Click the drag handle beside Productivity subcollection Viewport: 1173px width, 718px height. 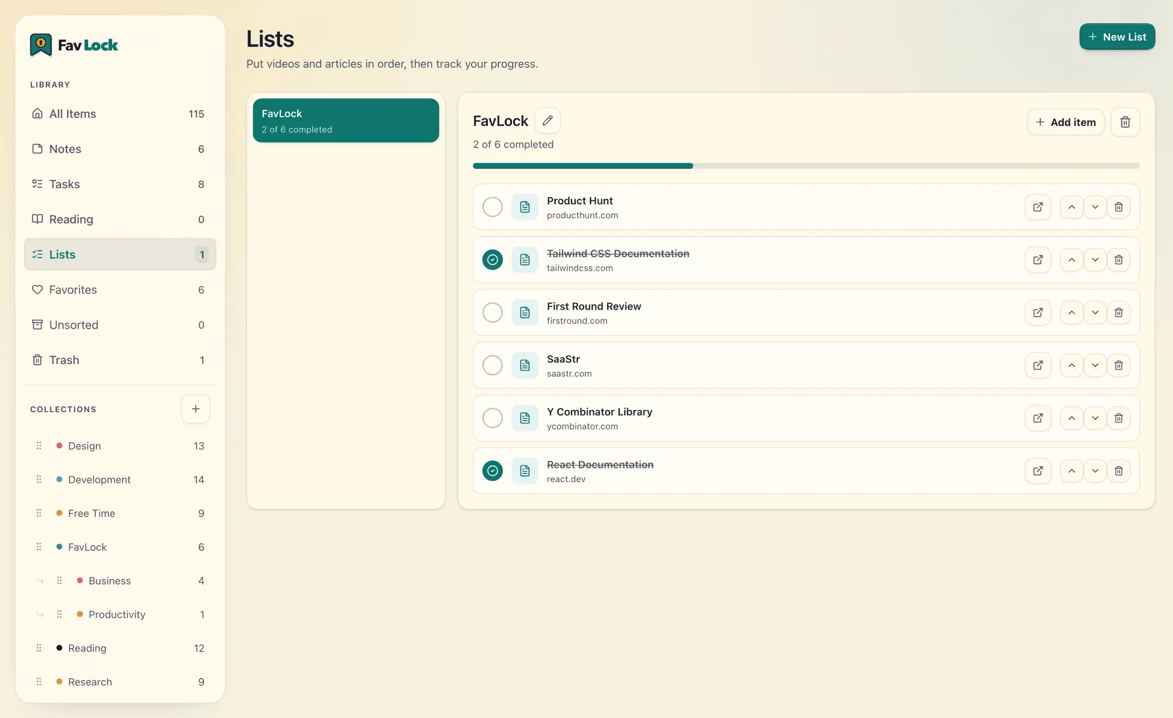(60, 614)
